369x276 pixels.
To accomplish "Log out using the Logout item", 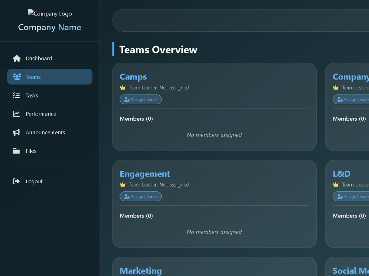I will [x=50, y=181].
